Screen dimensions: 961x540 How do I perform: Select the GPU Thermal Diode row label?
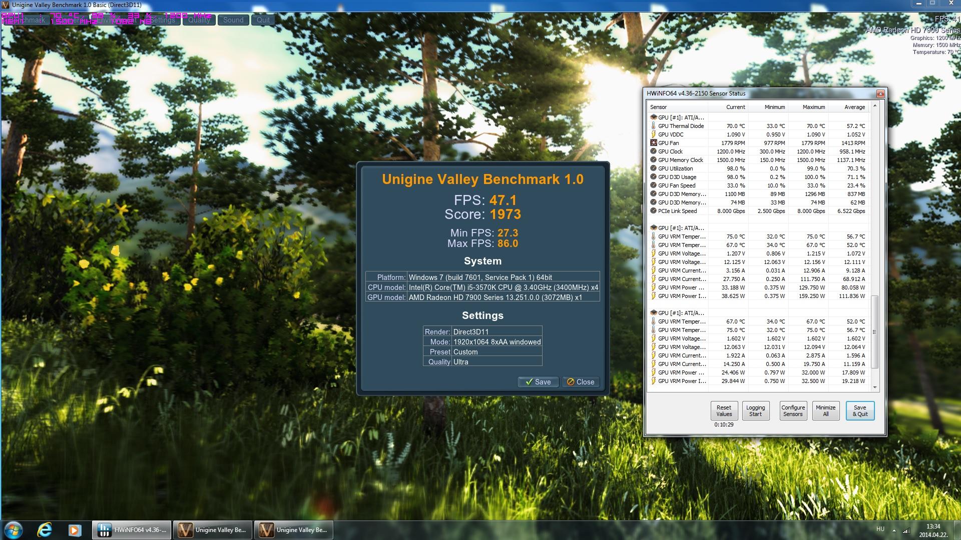pyautogui.click(x=681, y=126)
